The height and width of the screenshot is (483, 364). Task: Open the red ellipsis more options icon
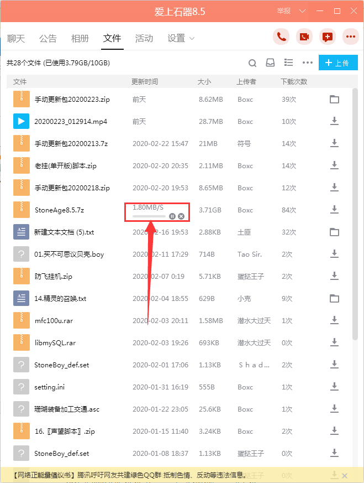click(x=350, y=37)
